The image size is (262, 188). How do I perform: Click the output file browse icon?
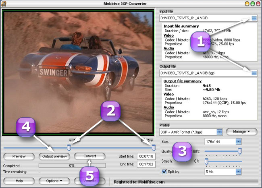click(254, 73)
